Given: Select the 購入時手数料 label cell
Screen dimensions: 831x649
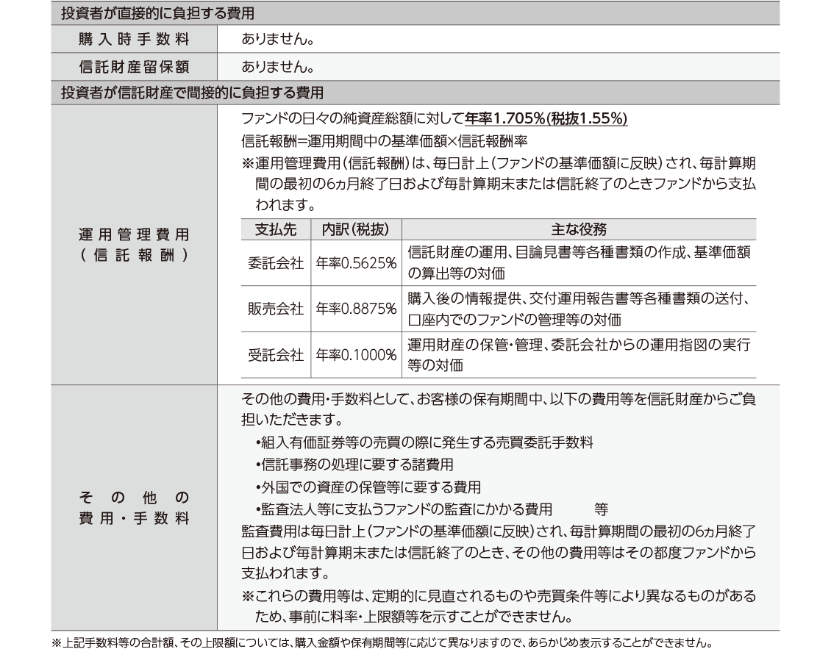Looking at the screenshot, I should tap(134, 38).
